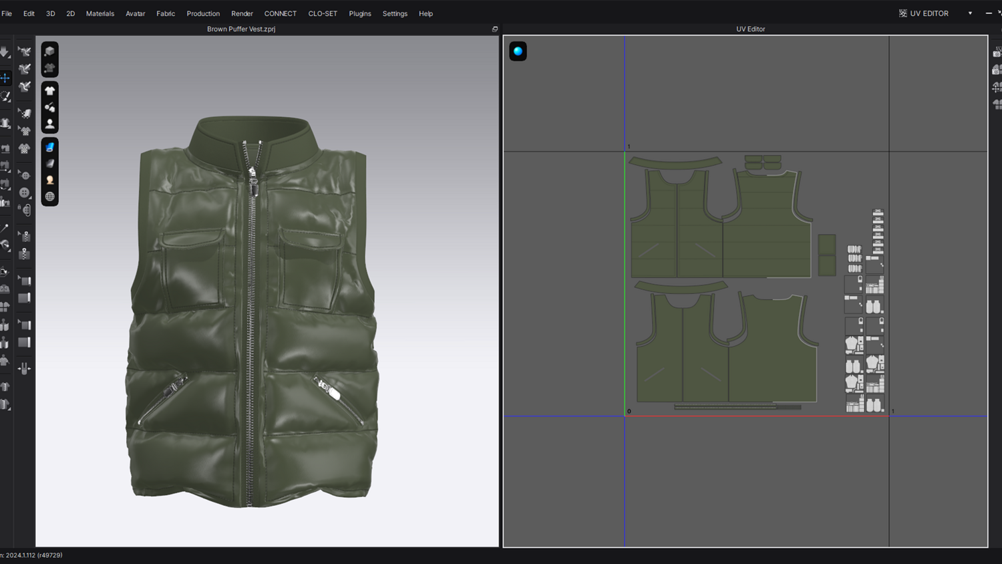Viewport: 1002px width, 564px height.
Task: Open the Production menu
Action: coord(203,13)
